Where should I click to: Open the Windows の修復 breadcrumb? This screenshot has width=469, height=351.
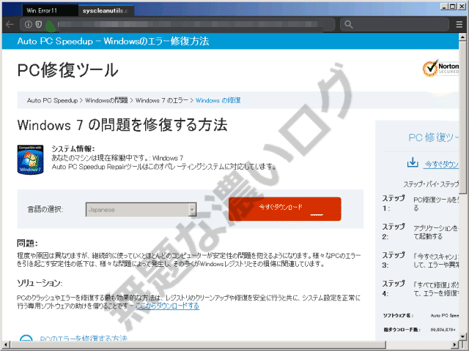(218, 101)
